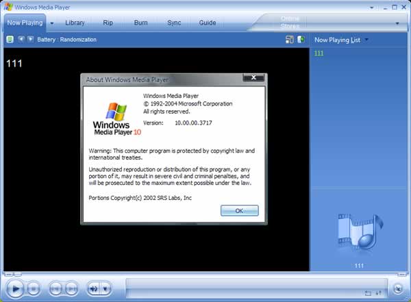Image resolution: width=411 pixels, height=302 pixels.
Task: Click the right pane resize handle
Action: click(402, 275)
